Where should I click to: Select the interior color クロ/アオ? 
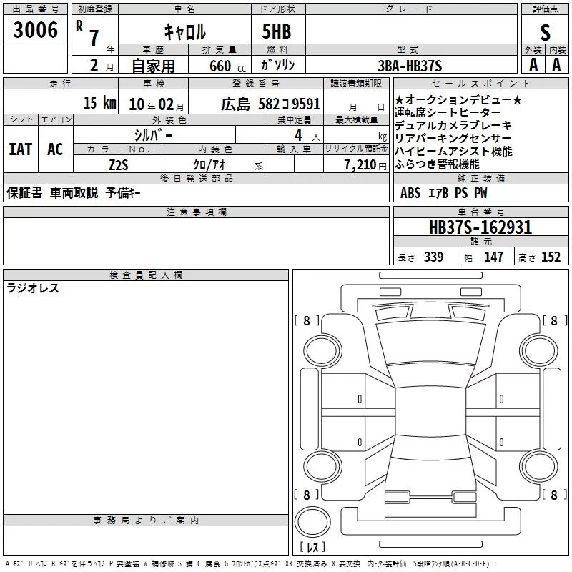pyautogui.click(x=209, y=165)
